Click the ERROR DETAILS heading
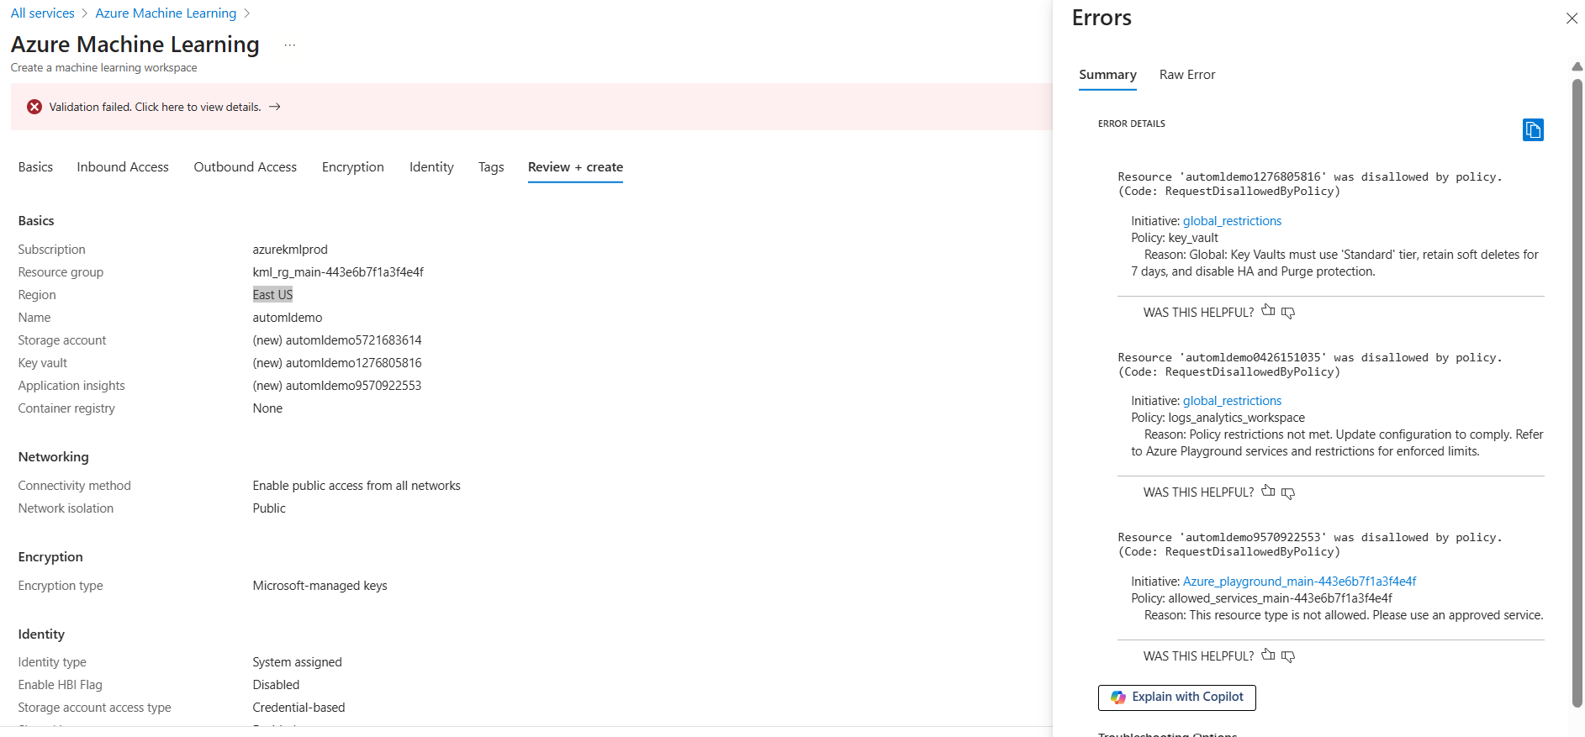Screen dimensions: 1585x737 [1131, 124]
